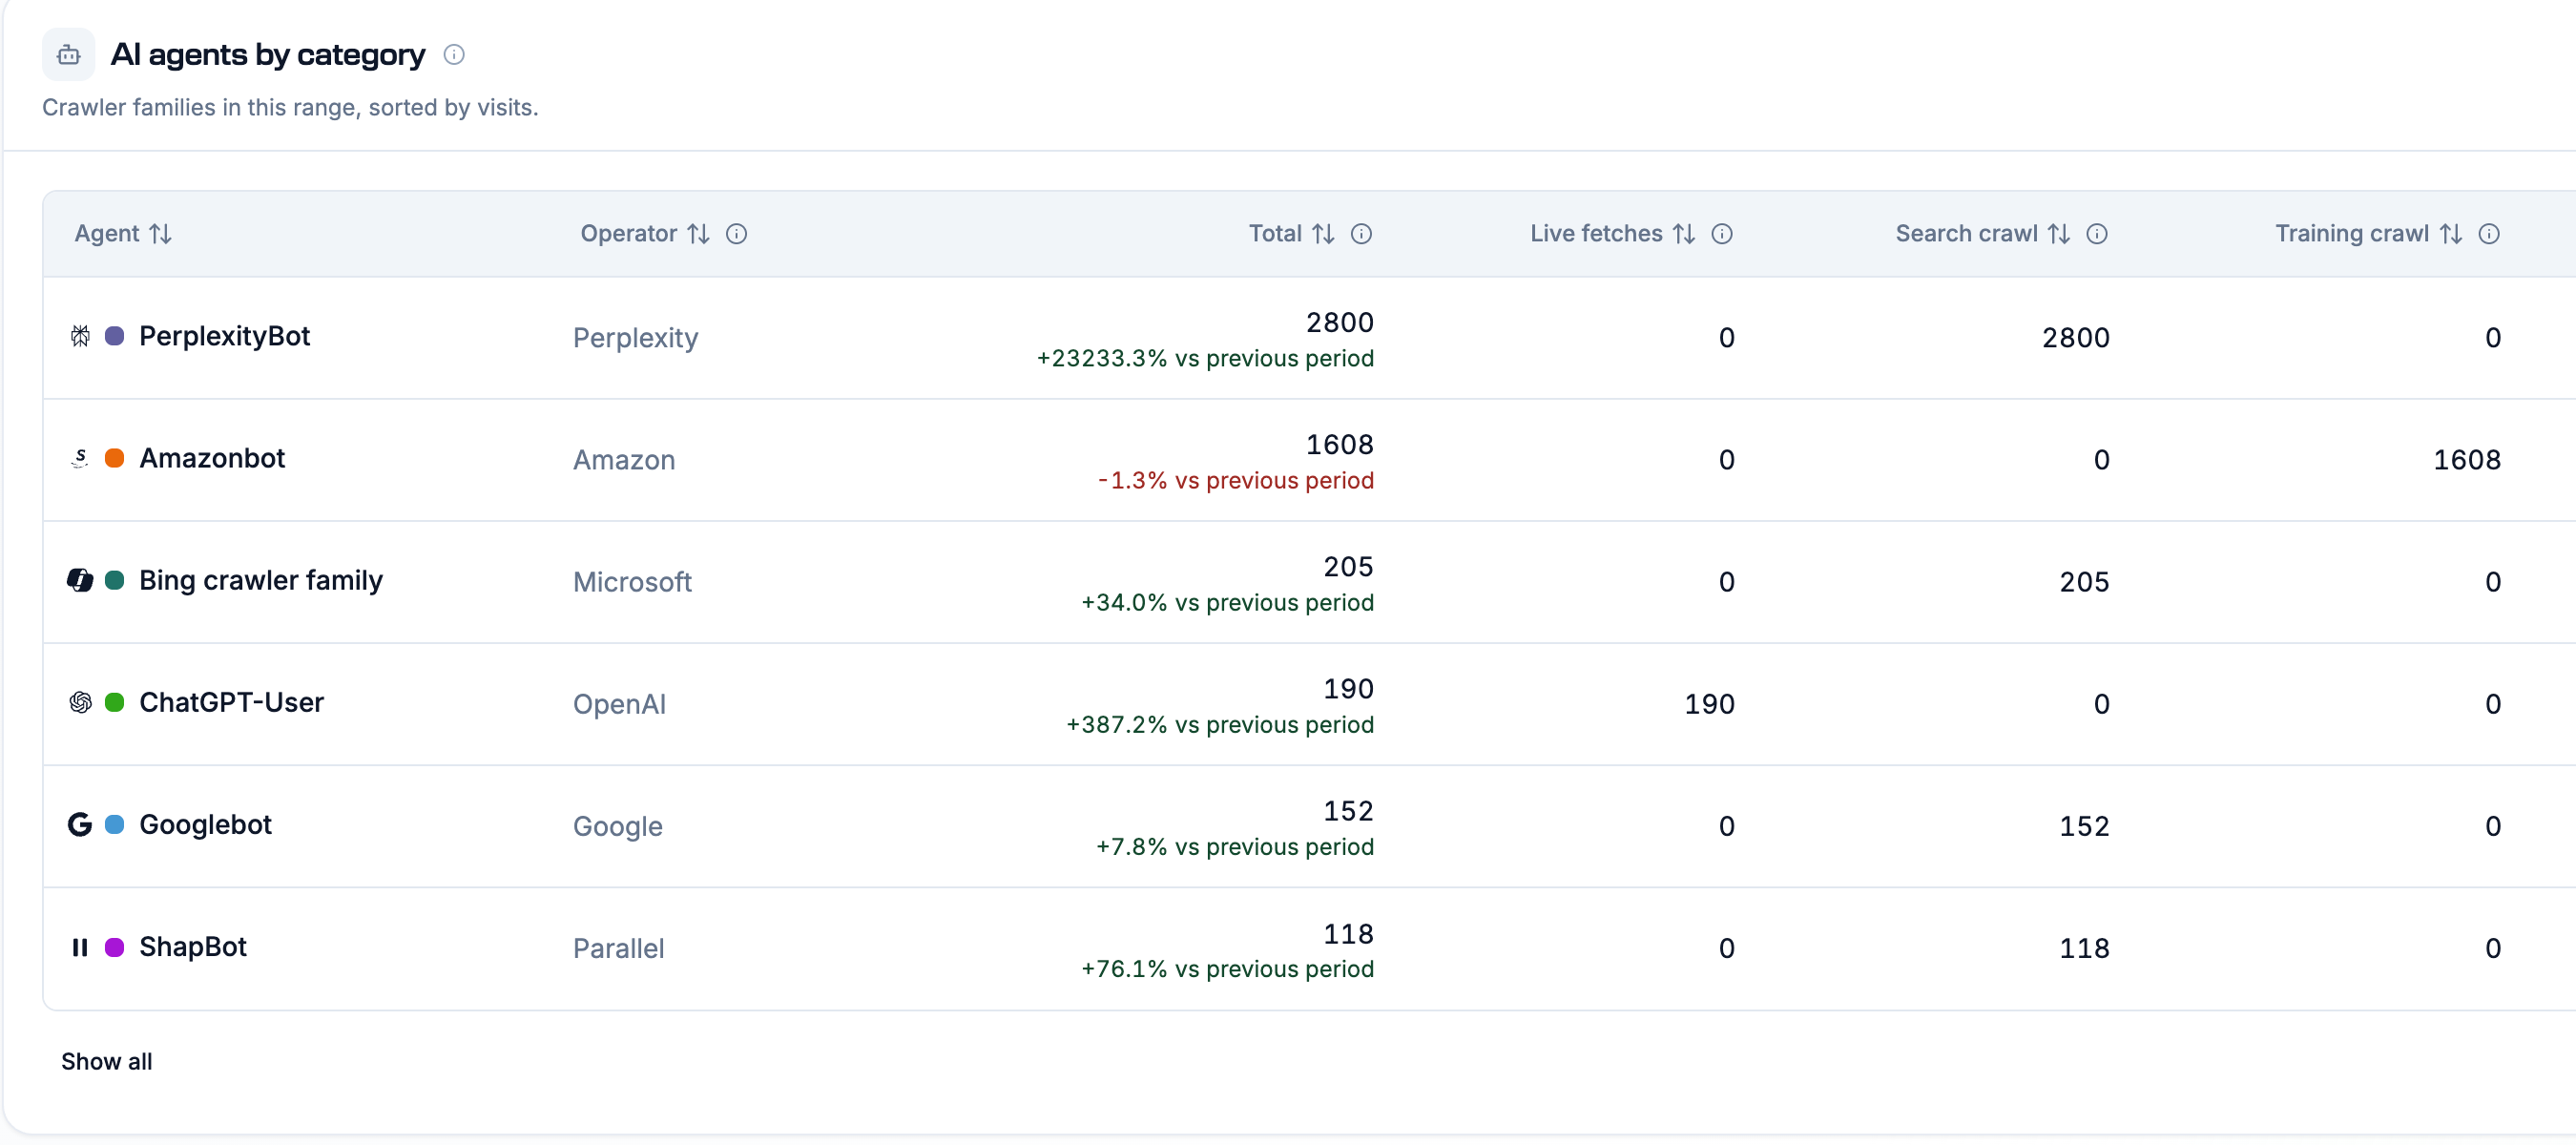This screenshot has height=1145, width=2576.
Task: Sort table by Operator column arrows
Action: [698, 233]
